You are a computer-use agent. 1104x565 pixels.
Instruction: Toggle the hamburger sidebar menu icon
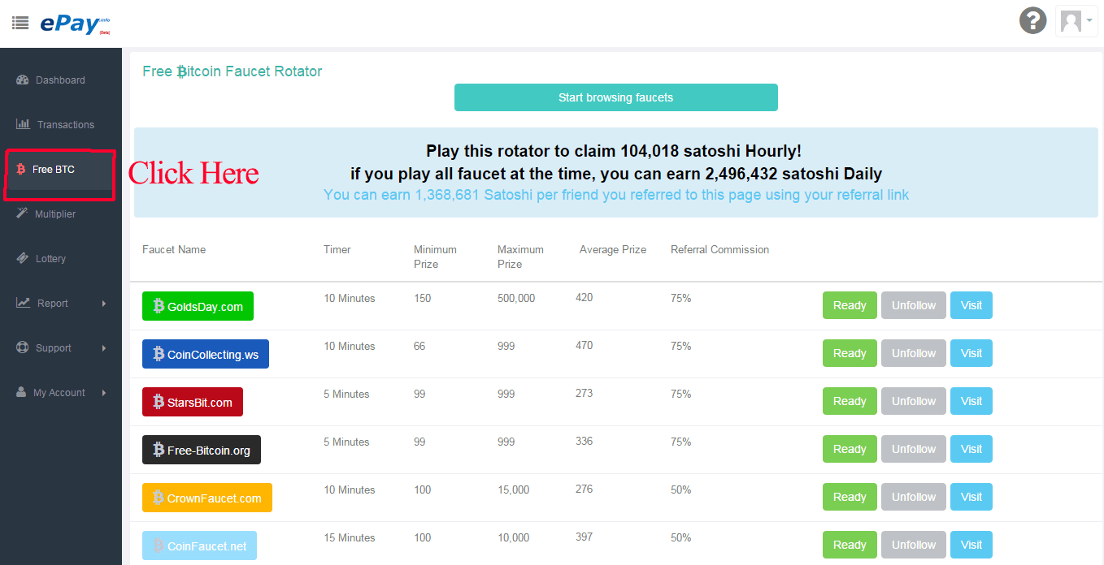tap(20, 23)
